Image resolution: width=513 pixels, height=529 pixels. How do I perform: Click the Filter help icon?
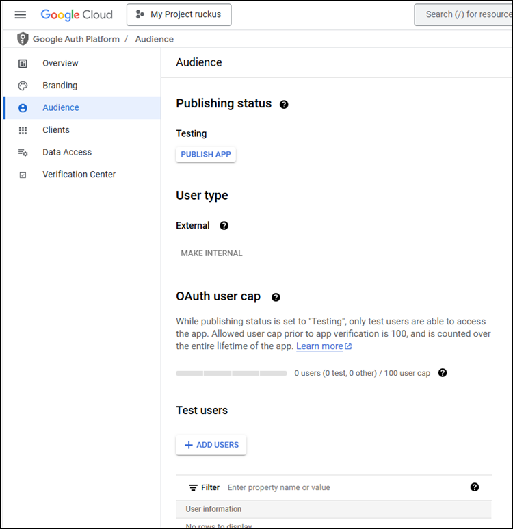[x=475, y=487]
